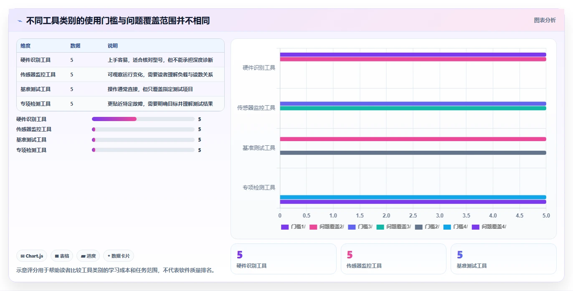Click the 硬件识别工具 label on the chart axis
The height and width of the screenshot is (291, 573).
(x=259, y=68)
